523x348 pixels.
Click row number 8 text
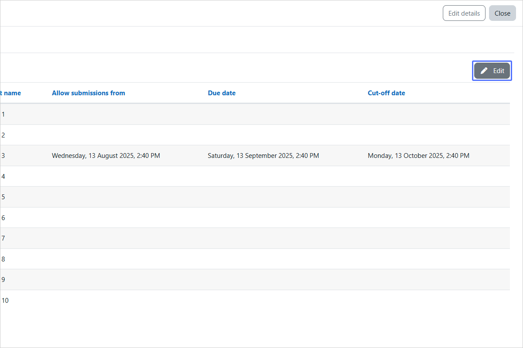coord(3,259)
